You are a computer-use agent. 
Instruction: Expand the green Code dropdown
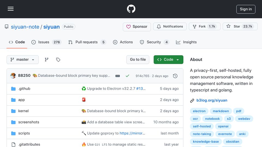[x=168, y=60]
